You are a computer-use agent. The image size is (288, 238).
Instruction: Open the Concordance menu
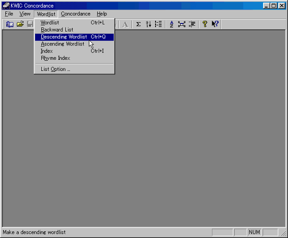coord(76,14)
